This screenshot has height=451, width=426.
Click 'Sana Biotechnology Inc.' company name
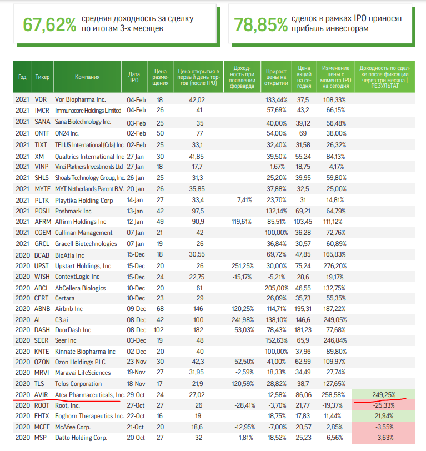[x=83, y=122]
